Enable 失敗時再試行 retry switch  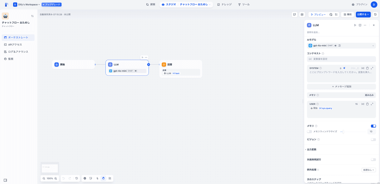click(373, 160)
